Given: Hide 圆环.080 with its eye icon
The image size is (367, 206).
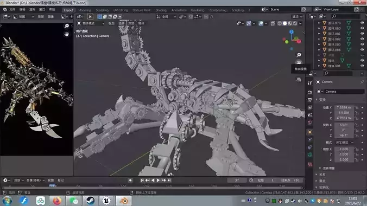Looking at the screenshot, I should click(362, 28).
